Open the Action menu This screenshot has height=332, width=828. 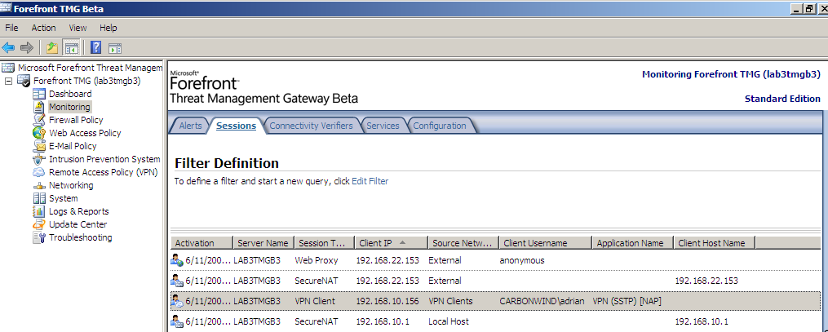43,28
